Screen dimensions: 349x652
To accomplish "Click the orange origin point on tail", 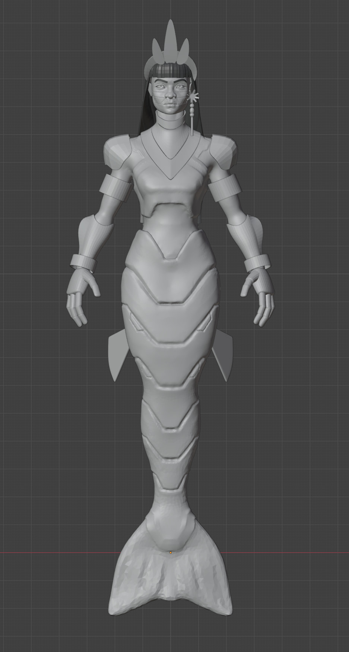I will point(171,553).
